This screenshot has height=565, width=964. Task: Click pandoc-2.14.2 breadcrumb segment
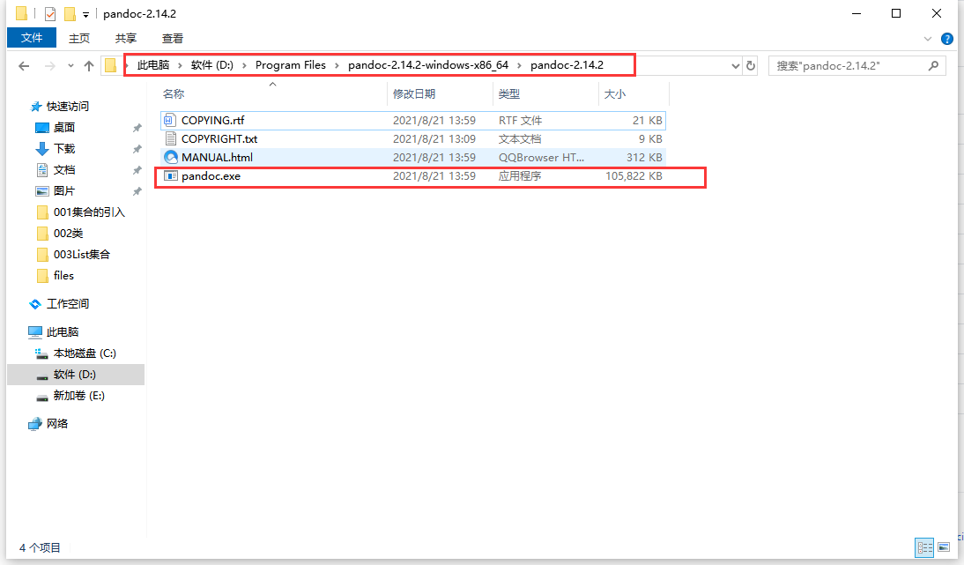coord(567,65)
